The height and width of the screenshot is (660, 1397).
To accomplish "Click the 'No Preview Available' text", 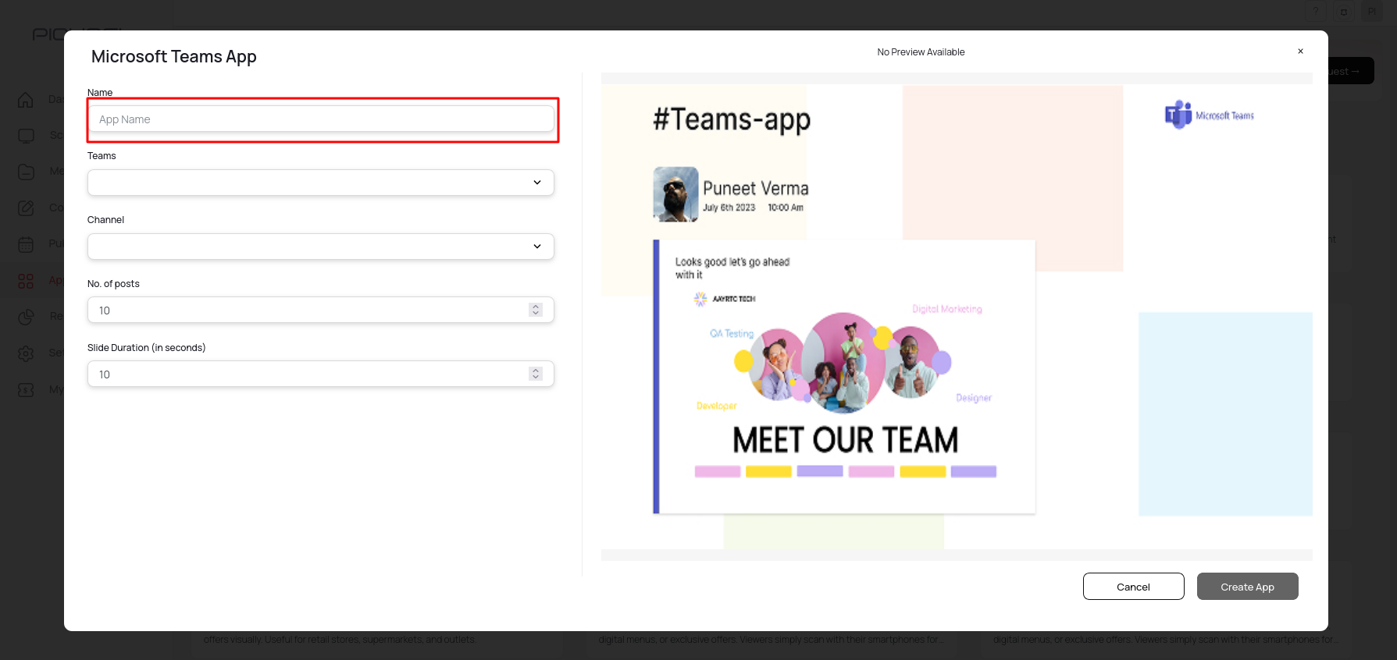I will (x=921, y=52).
